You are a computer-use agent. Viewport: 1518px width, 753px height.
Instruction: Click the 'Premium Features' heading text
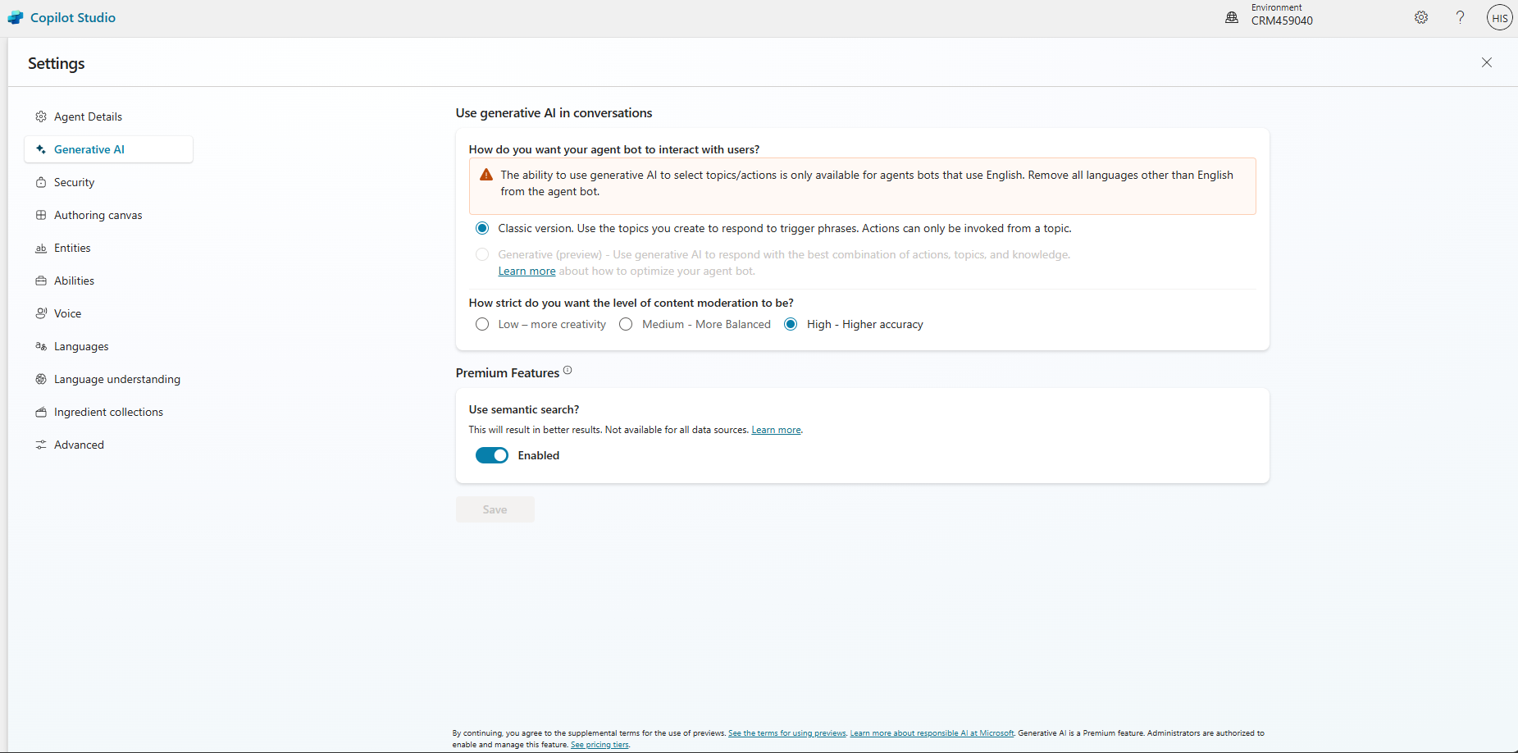(x=508, y=373)
